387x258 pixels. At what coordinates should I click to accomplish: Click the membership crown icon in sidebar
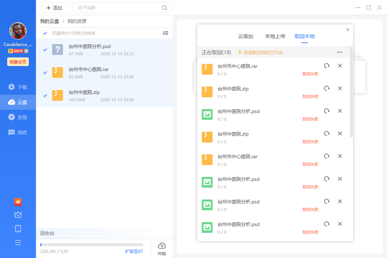click(x=18, y=215)
